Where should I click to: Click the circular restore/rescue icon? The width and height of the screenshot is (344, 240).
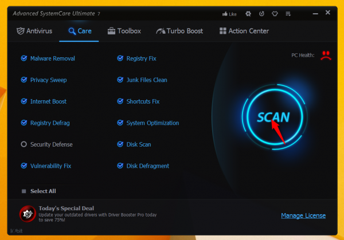coord(261,14)
